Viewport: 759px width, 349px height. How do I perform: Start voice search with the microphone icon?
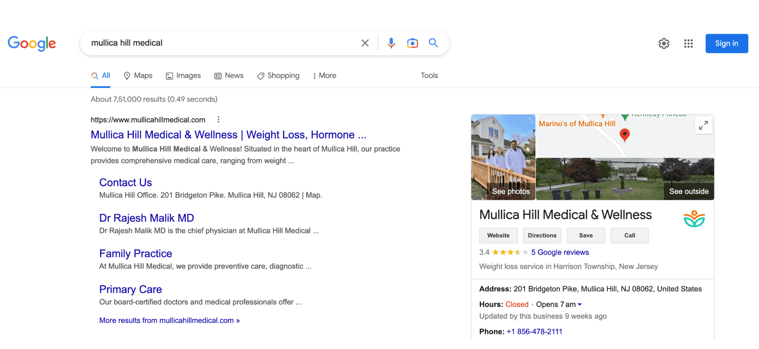(391, 43)
